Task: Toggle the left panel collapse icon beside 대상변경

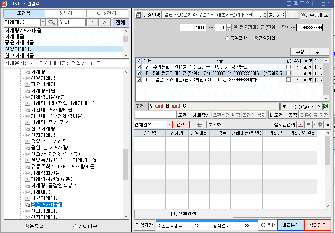Action: click(x=139, y=15)
